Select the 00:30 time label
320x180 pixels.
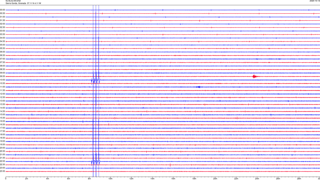[x=3, y=13]
